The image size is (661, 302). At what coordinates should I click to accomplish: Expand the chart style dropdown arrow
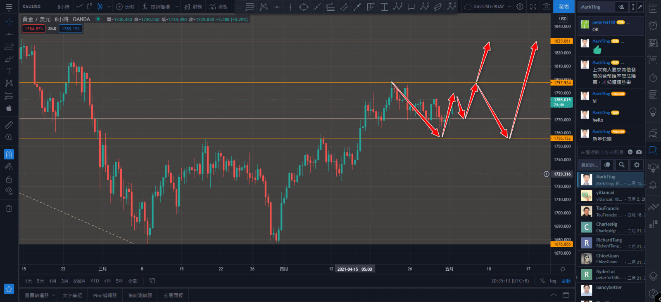(x=109, y=7)
